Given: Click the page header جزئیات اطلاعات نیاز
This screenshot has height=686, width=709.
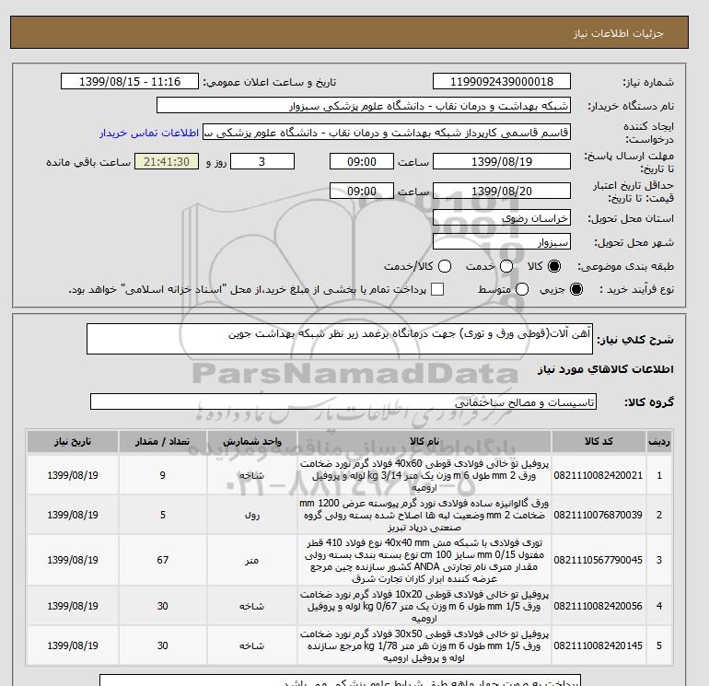Looking at the screenshot, I should (x=618, y=33).
